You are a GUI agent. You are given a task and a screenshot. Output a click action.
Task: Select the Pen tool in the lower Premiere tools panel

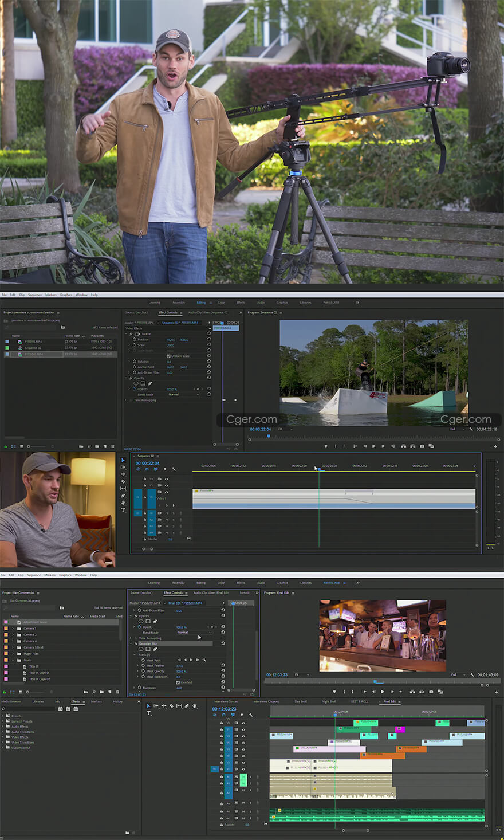(x=187, y=706)
